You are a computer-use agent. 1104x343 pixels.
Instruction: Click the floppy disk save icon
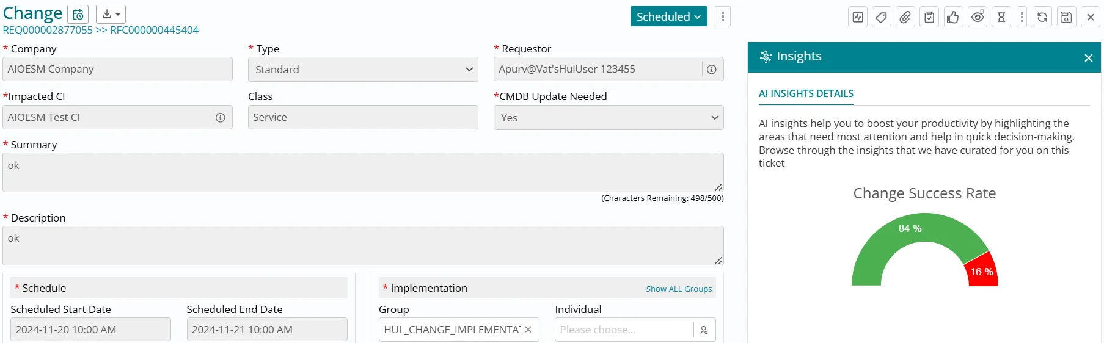(1066, 17)
